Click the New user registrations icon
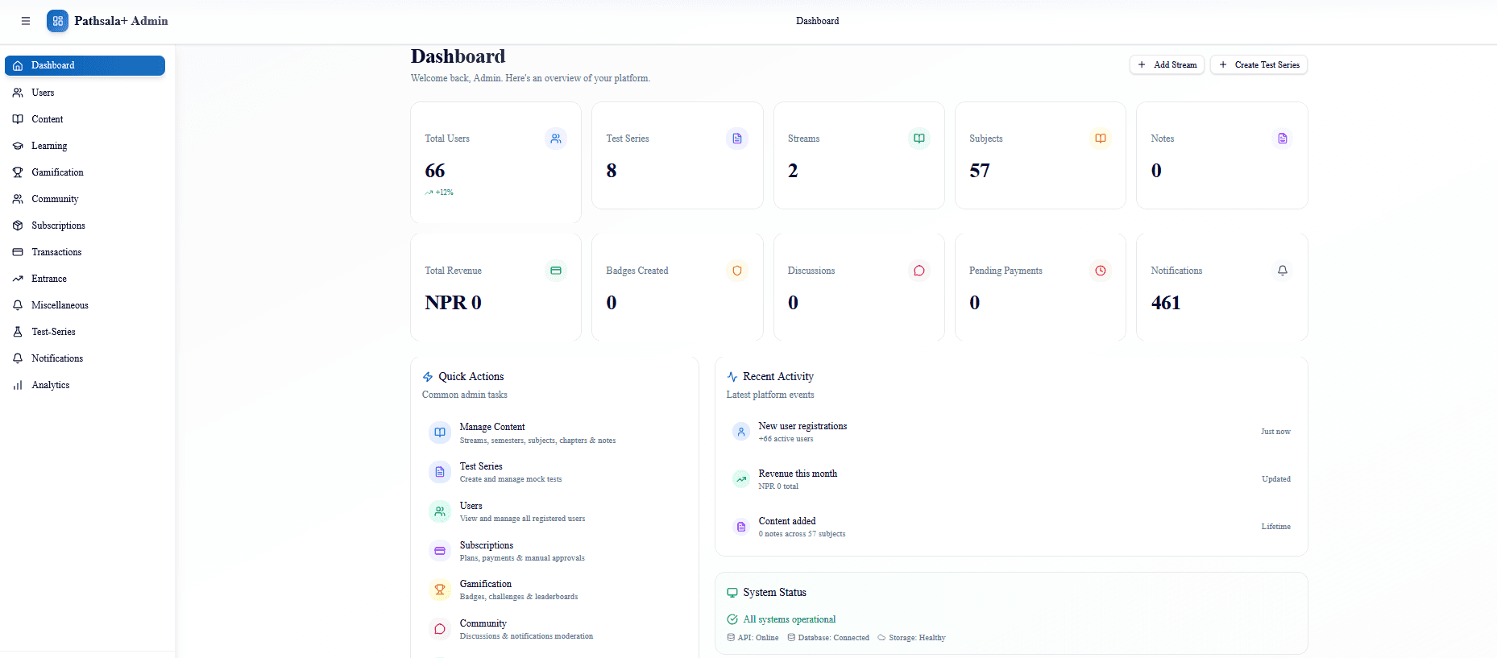The height and width of the screenshot is (658, 1497). coord(741,432)
